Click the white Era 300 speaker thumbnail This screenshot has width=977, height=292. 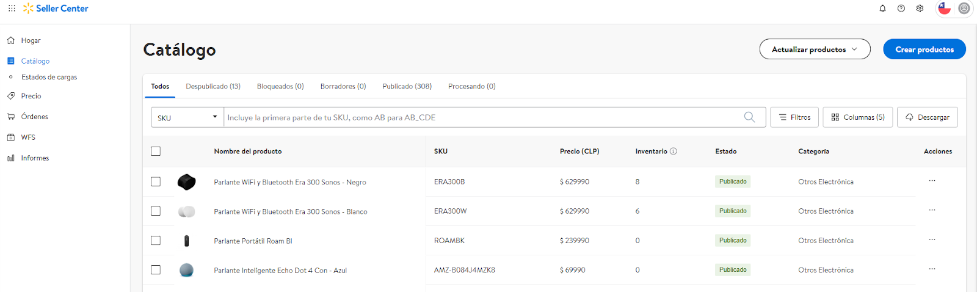(x=186, y=211)
